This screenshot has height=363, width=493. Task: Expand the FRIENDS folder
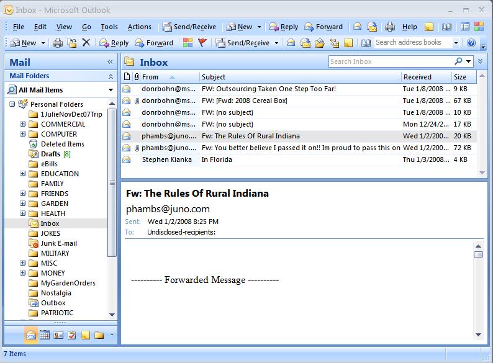coord(22,194)
